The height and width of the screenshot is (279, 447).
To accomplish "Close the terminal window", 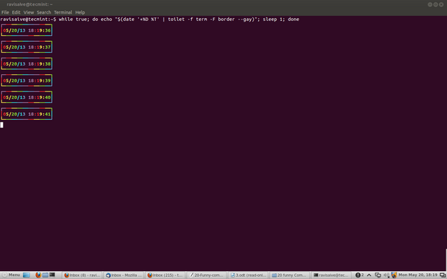I will (441, 4).
